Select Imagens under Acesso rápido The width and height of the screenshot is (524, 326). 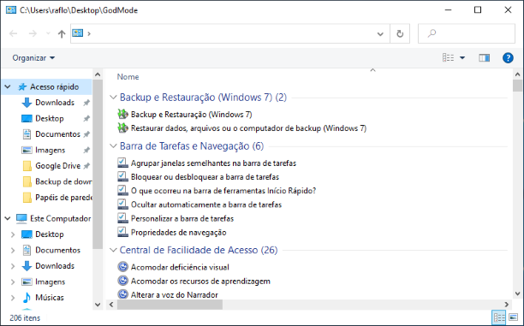[51, 150]
